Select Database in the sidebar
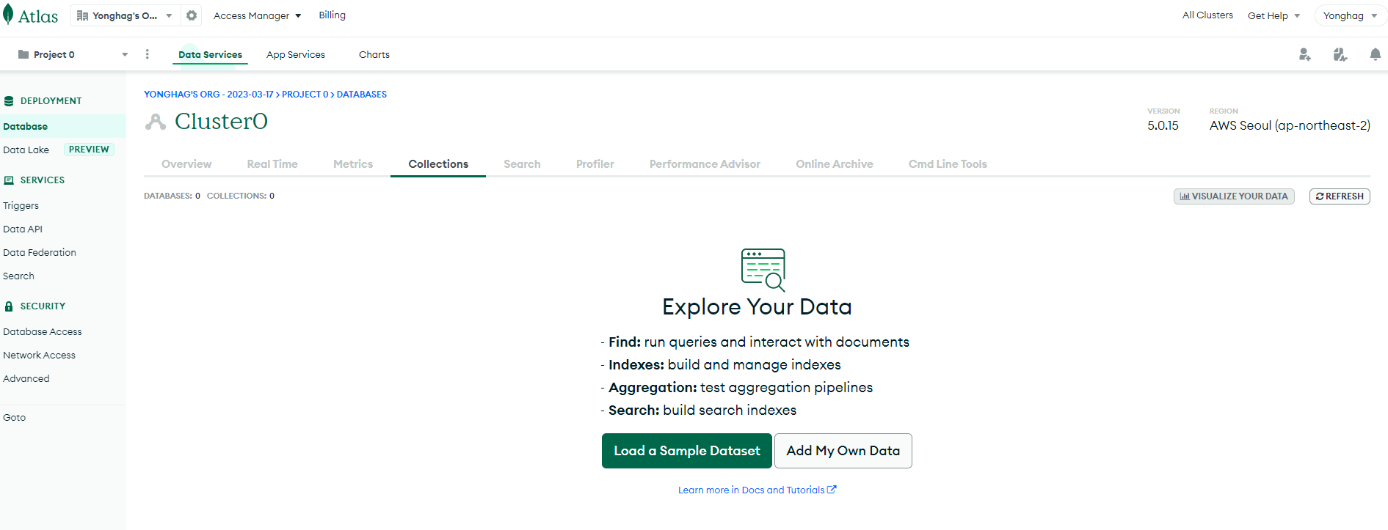Screen dimensions: 1388x530 pyautogui.click(x=63, y=126)
